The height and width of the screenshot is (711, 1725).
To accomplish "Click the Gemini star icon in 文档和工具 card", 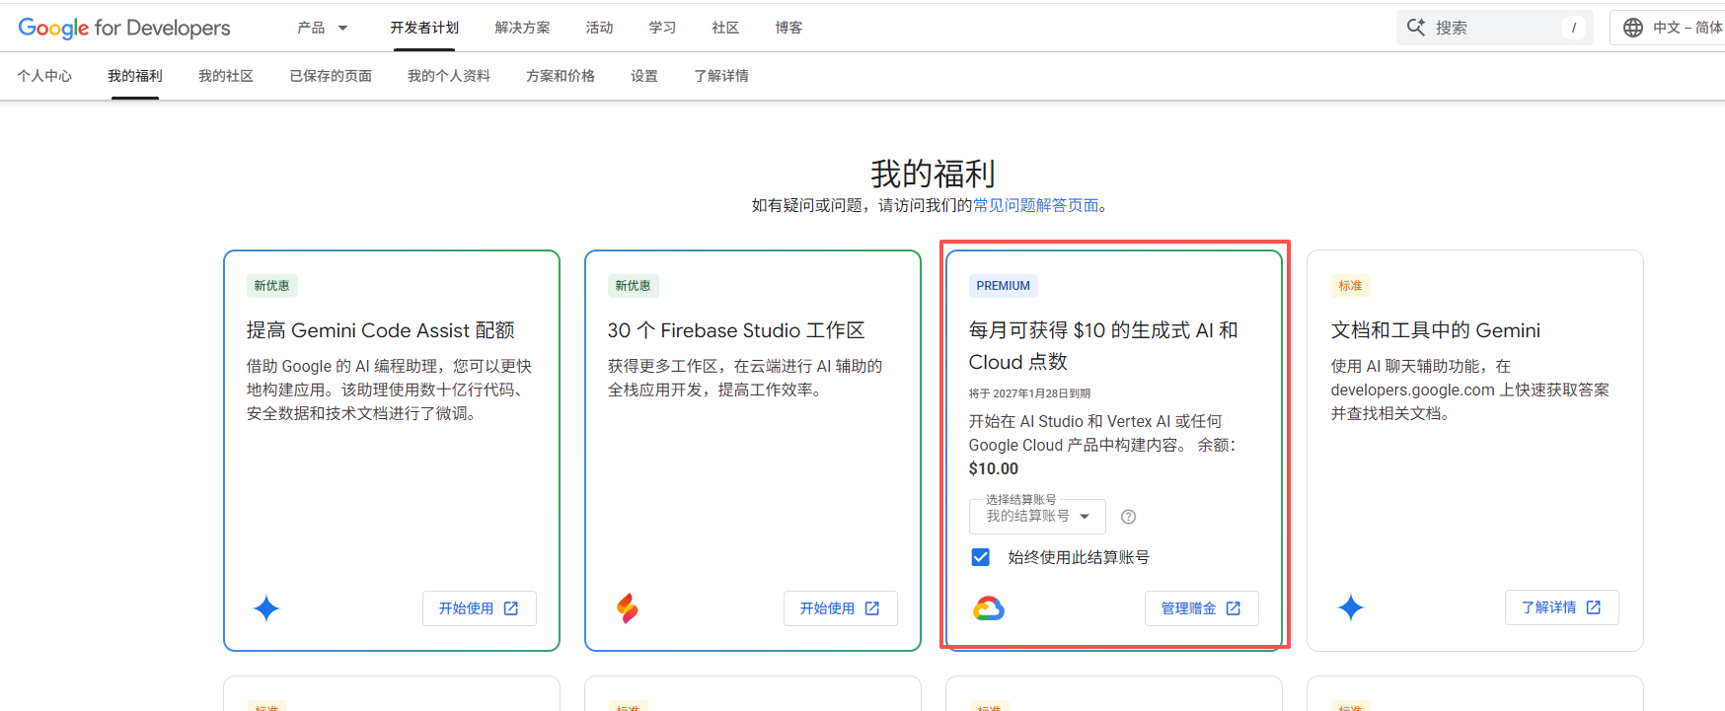I will click(1351, 607).
